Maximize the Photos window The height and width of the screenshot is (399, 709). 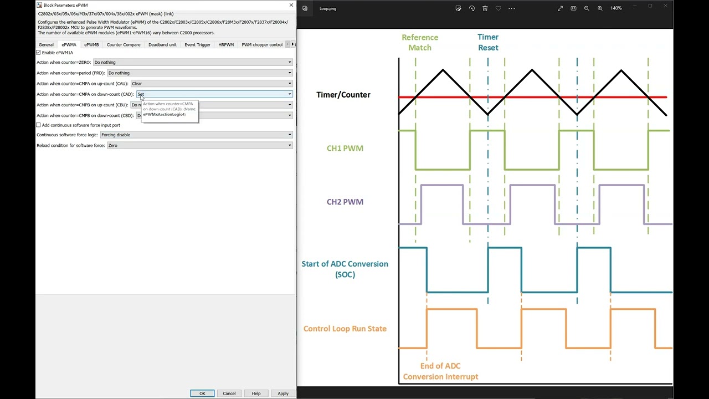click(x=650, y=6)
